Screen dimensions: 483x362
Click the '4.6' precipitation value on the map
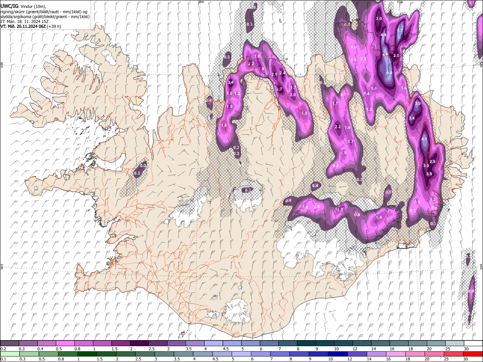[385, 54]
